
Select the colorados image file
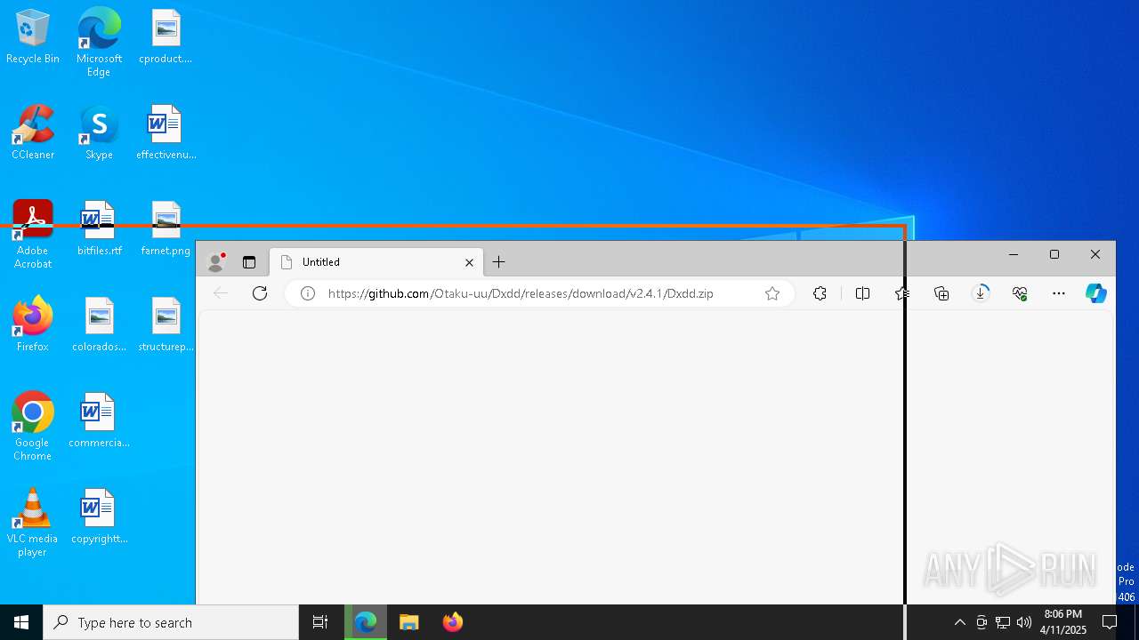click(x=99, y=324)
